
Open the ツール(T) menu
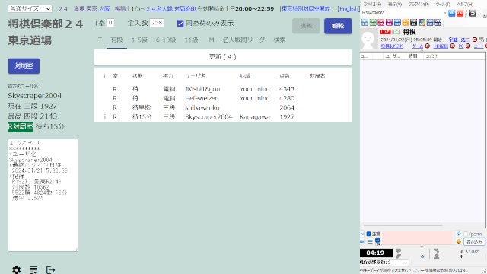point(443,5)
